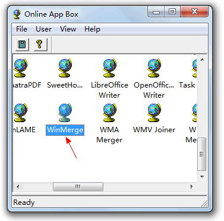Open the File menu
The image size is (224, 221).
pyautogui.click(x=21, y=29)
